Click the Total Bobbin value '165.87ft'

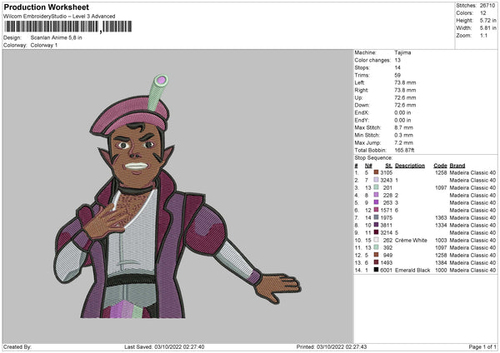405,150
